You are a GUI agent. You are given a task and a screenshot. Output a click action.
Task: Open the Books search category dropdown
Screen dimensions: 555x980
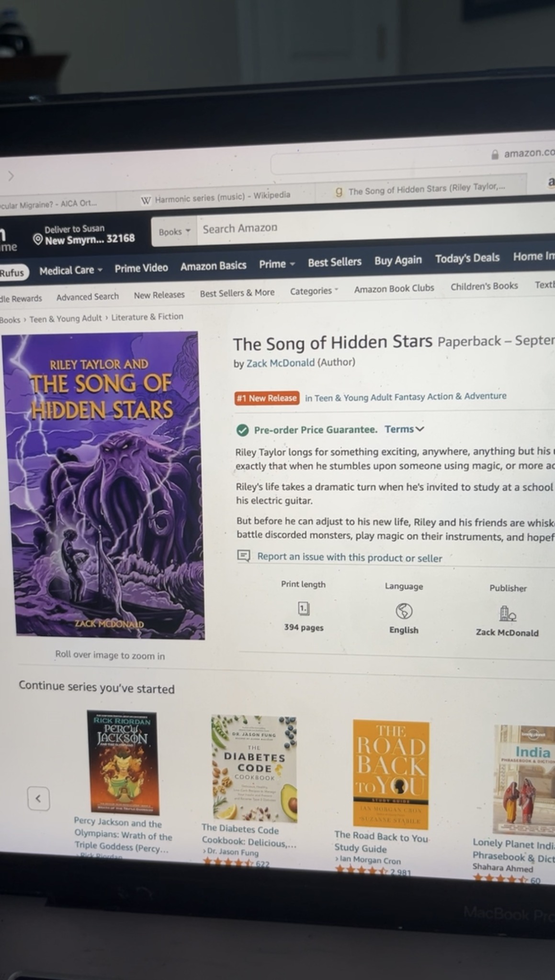[x=174, y=232]
